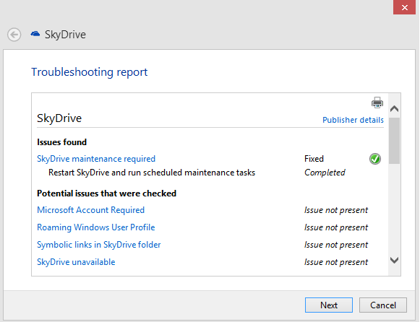Click the scrollbar up arrow

[x=394, y=108]
